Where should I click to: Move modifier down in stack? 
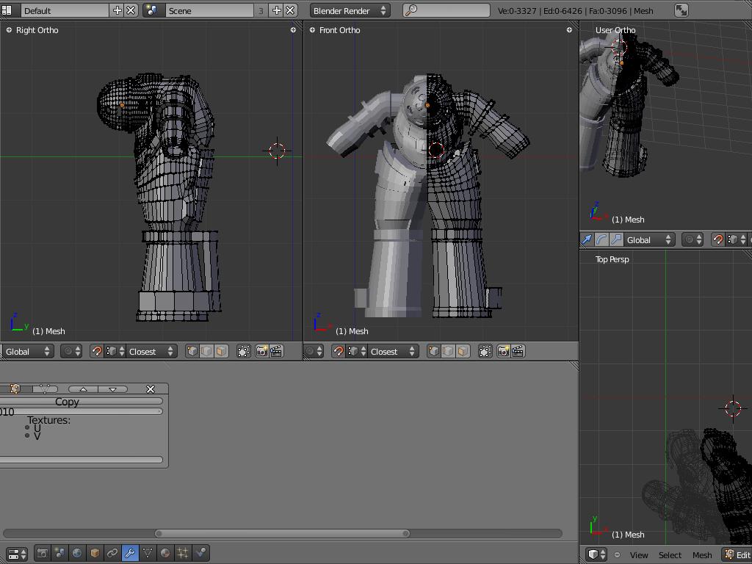(112, 389)
